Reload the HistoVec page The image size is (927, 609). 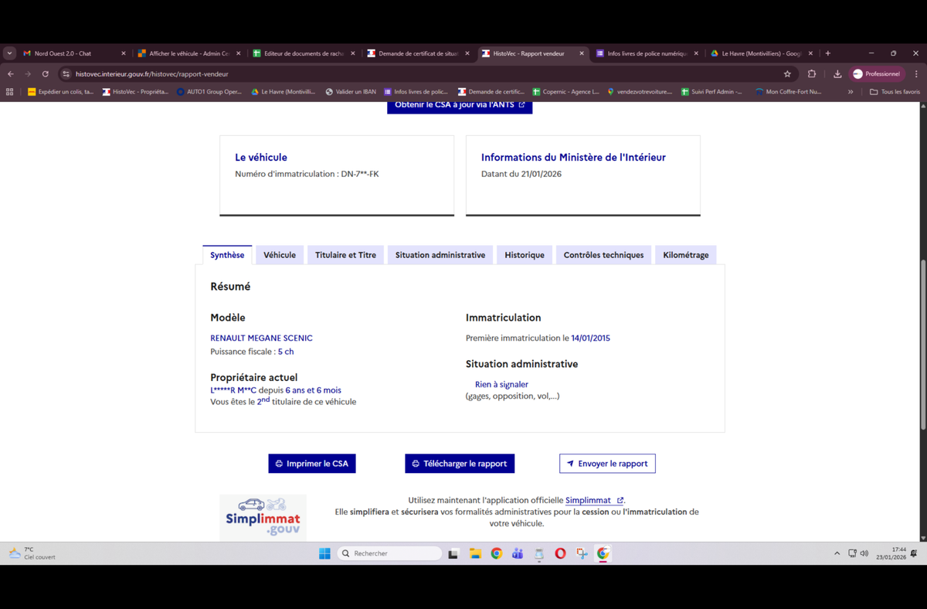click(x=46, y=74)
